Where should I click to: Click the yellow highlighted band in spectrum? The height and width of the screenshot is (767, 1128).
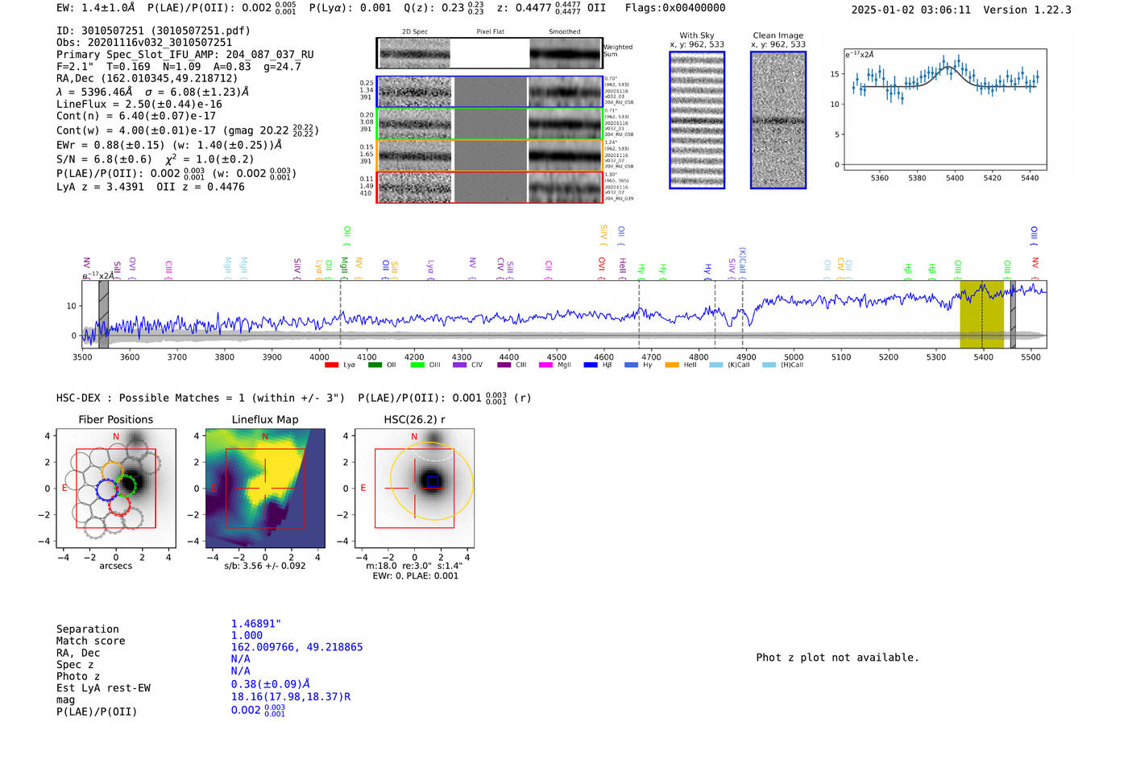tap(981, 315)
